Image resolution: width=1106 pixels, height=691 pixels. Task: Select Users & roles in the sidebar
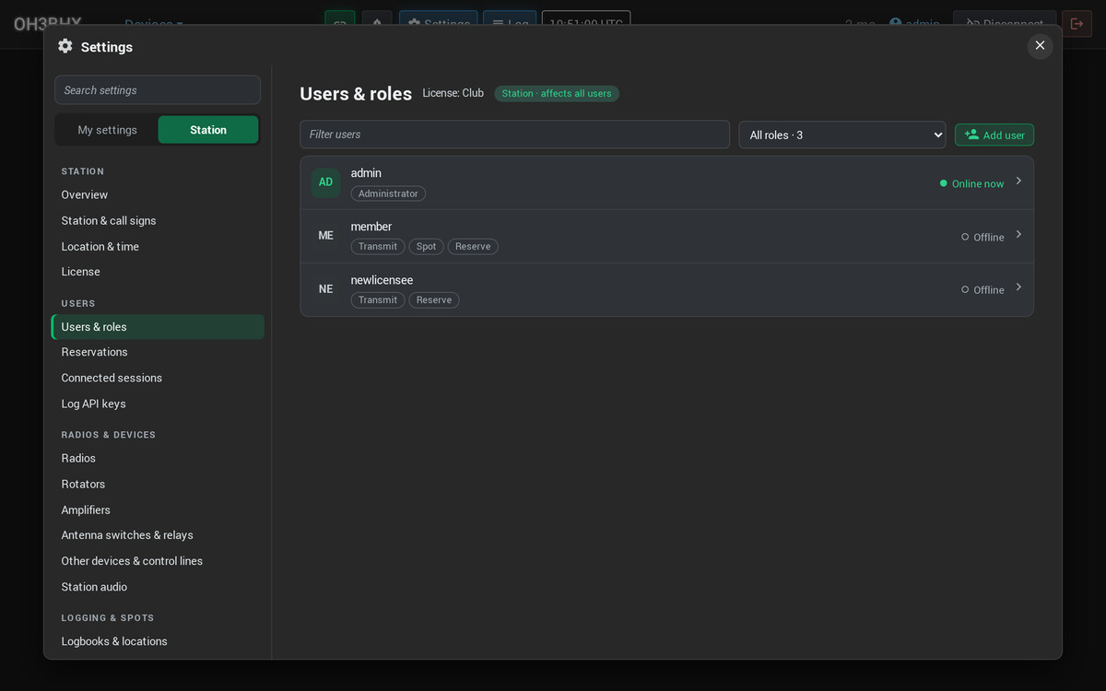(158, 327)
